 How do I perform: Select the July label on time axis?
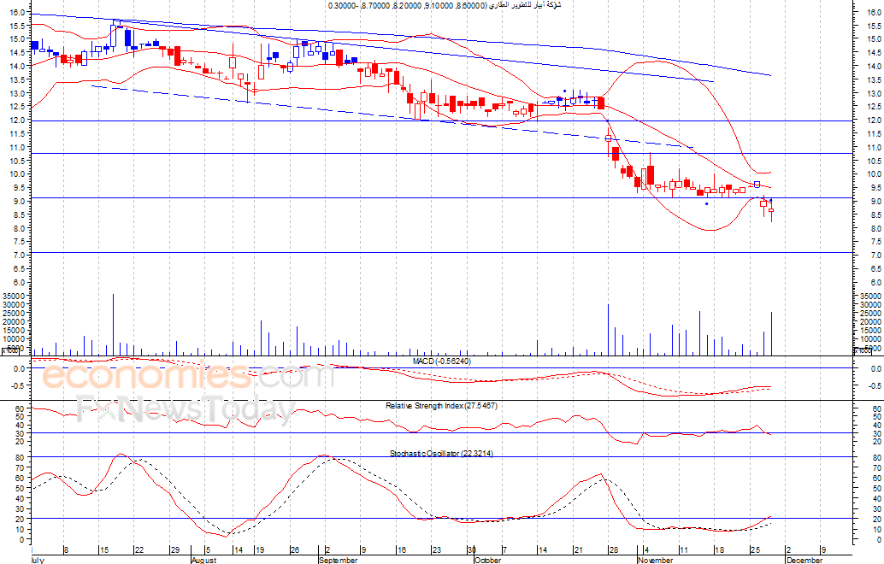click(38, 560)
